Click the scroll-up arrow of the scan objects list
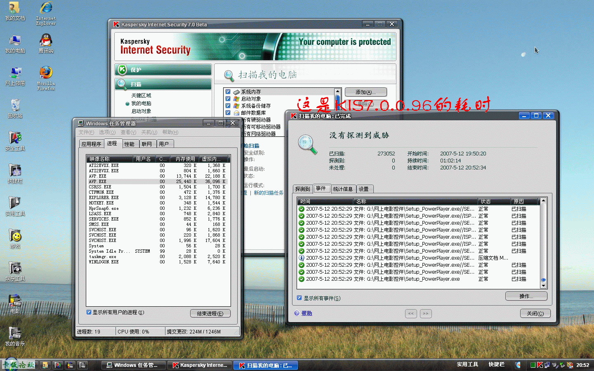Image resolution: width=594 pixels, height=371 pixels. (337, 92)
